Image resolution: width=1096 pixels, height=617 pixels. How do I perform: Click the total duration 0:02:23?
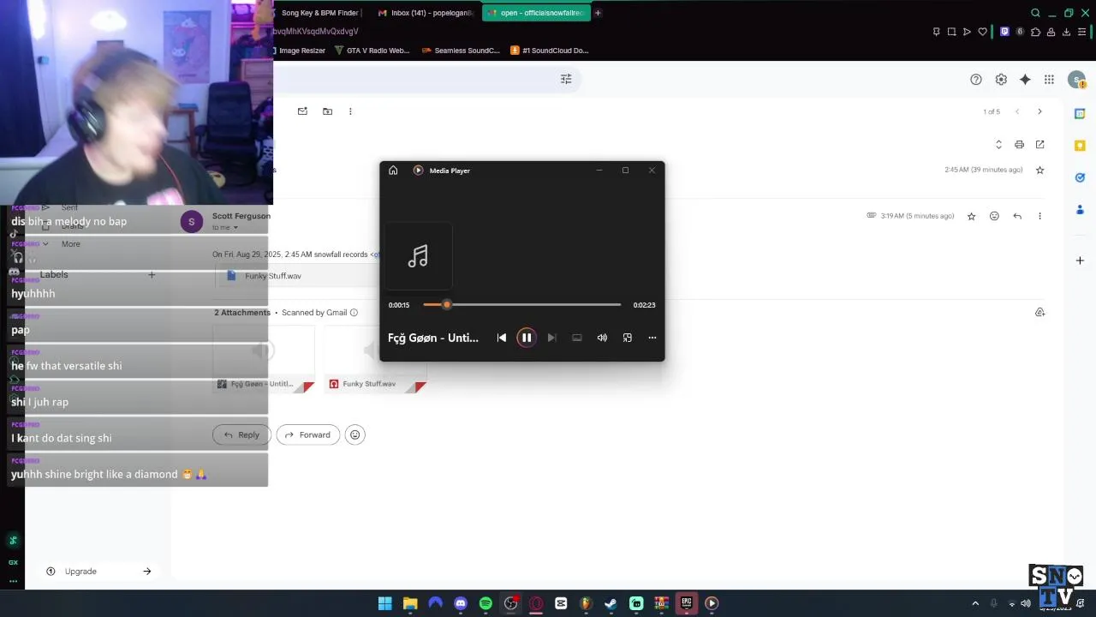coord(644,305)
